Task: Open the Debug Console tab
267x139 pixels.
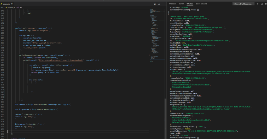Action: 201,4
